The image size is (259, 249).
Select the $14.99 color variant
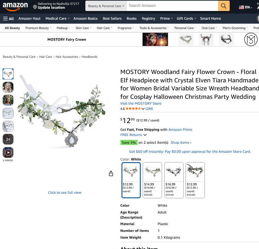(152, 180)
